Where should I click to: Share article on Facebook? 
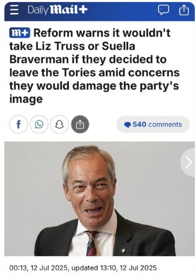(18, 125)
